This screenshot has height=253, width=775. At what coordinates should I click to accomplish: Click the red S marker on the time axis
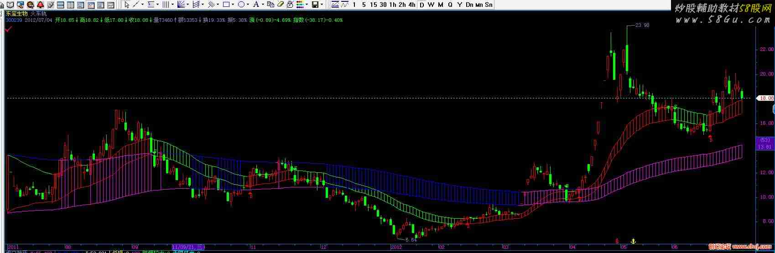(617, 241)
